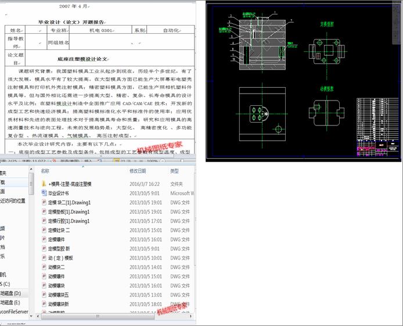403x326 pixels.
Task: Select the 动模镶件 drawing file
Action: [56, 277]
